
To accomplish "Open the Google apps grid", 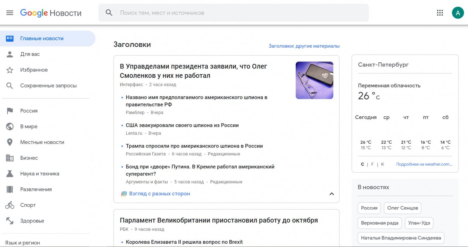I will click(x=440, y=13).
